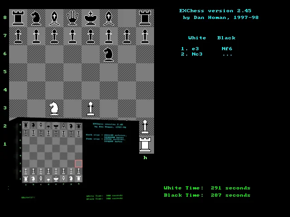The image size is (290, 217).
Task: Click the red-highlighted square on the small board
Action: pyautogui.click(x=78, y=164)
